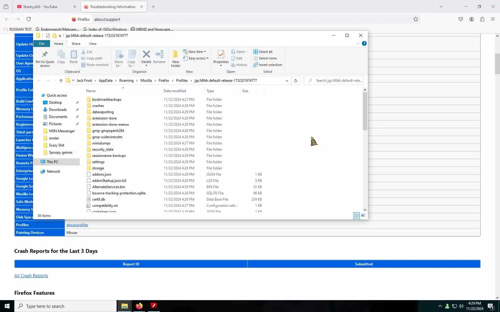Click the Copy ribbon icon
The image size is (500, 312).
(x=61, y=57)
